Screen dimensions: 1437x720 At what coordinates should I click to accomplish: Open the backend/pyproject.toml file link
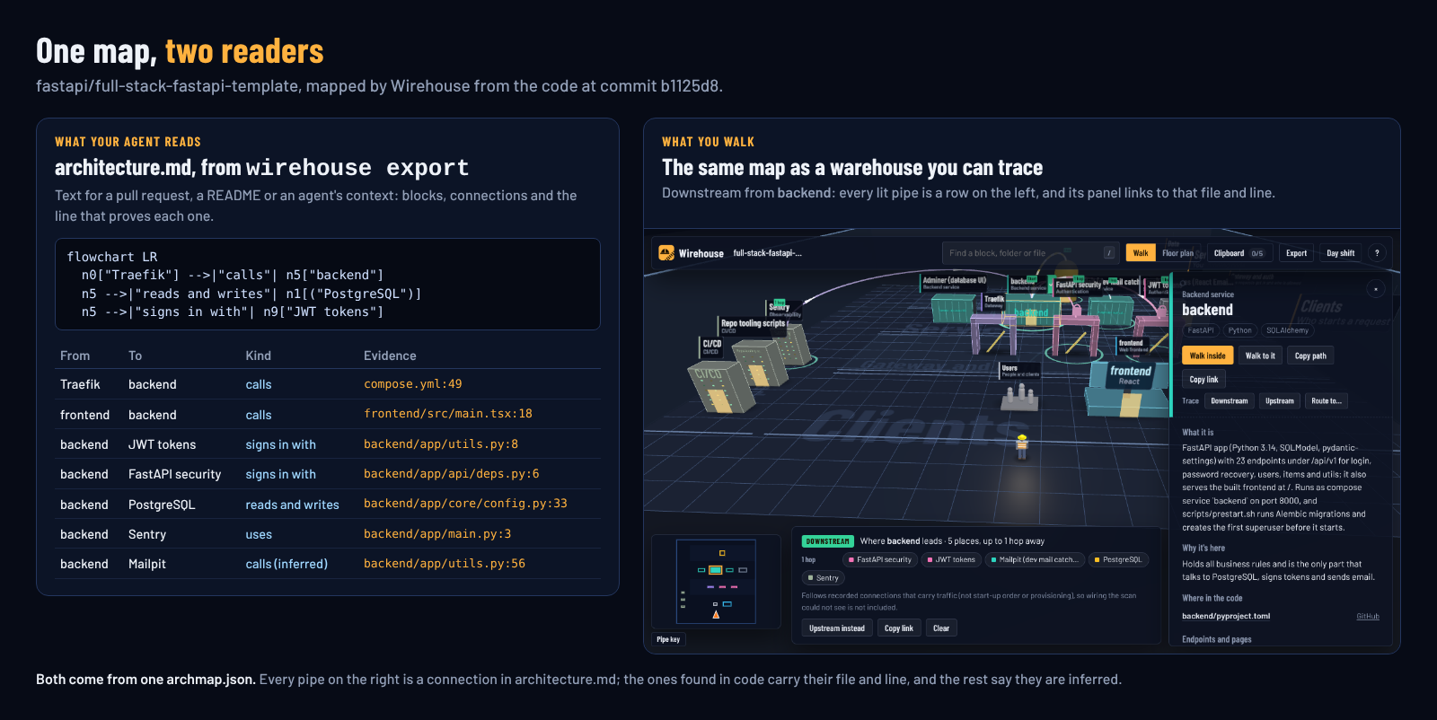pyautogui.click(x=1226, y=616)
